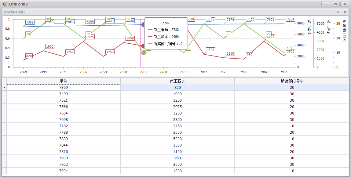Click the pin icon of dockPanel1
This screenshot has width=351, height=178.
[x=338, y=12]
